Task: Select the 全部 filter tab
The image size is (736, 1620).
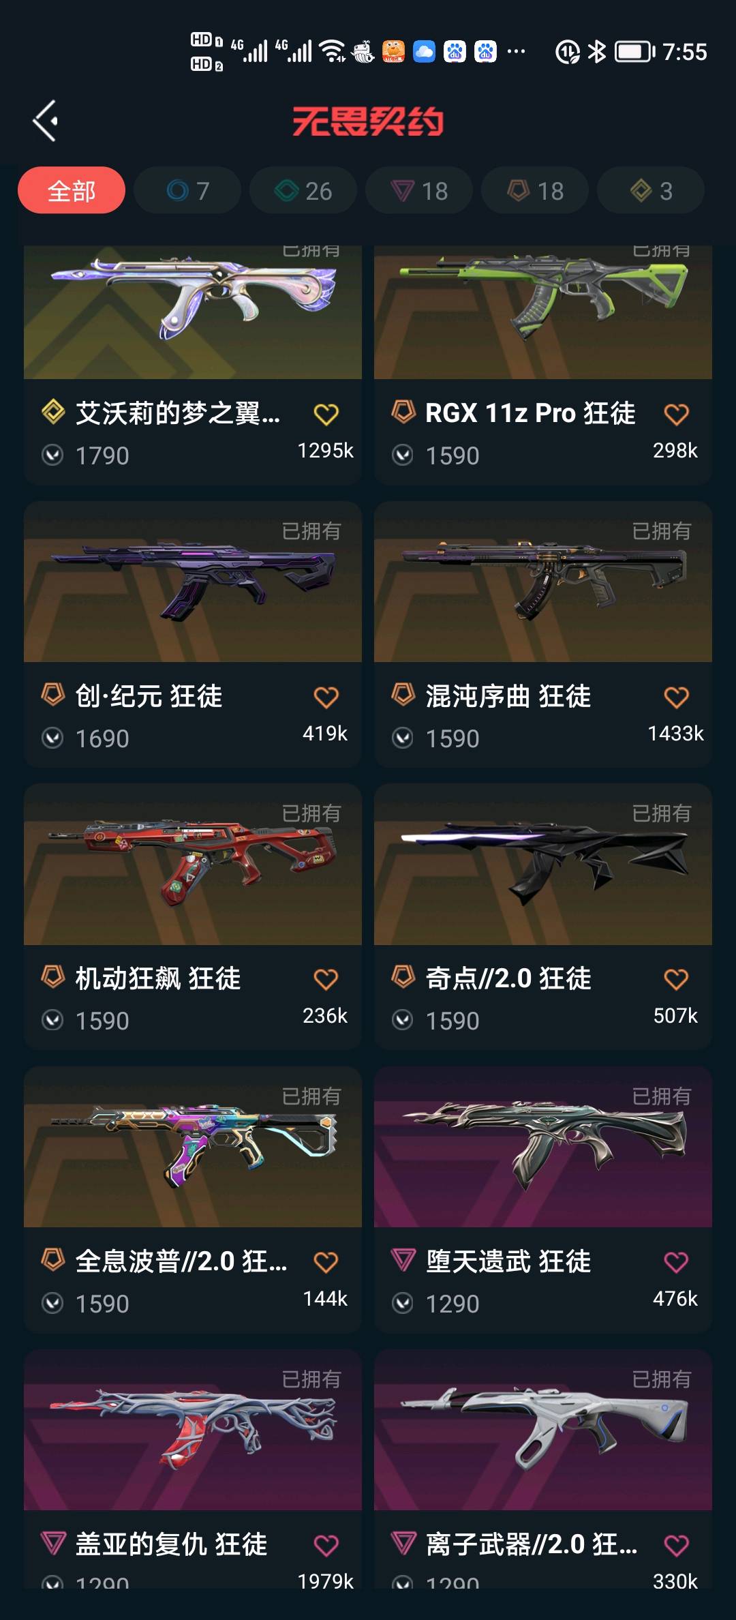Action: coord(72,190)
